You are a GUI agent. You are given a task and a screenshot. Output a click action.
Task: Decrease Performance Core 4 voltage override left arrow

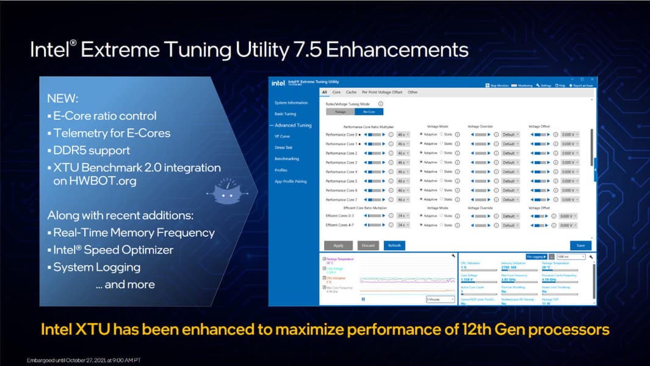click(472, 171)
